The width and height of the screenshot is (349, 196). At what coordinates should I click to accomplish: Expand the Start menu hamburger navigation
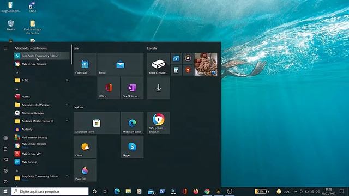(5, 48)
